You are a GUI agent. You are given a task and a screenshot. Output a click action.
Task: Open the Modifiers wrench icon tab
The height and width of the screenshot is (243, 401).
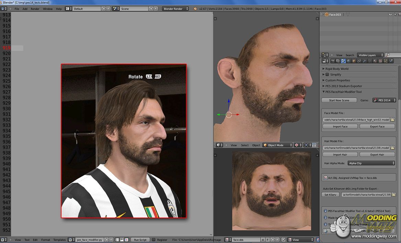pos(364,61)
